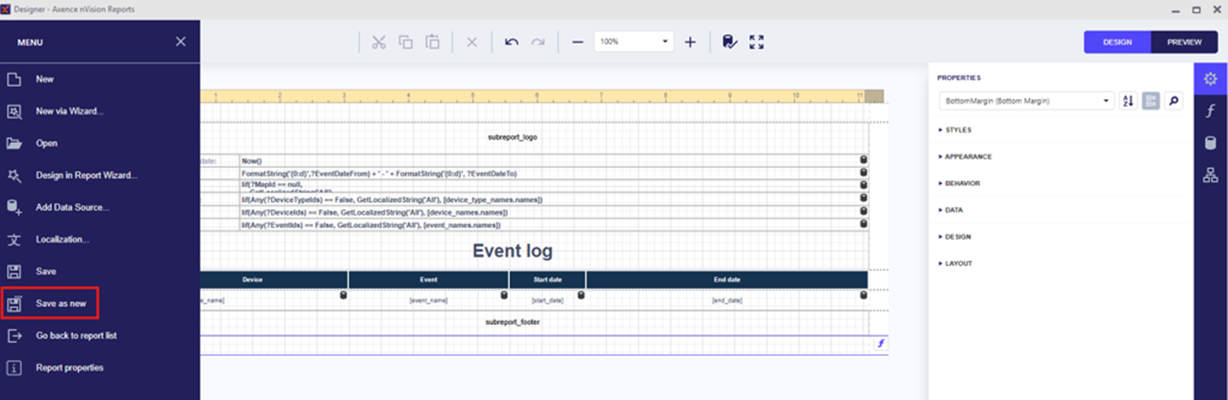Click the zoom out minus icon
Image resolution: width=1228 pixels, height=400 pixels.
click(577, 42)
